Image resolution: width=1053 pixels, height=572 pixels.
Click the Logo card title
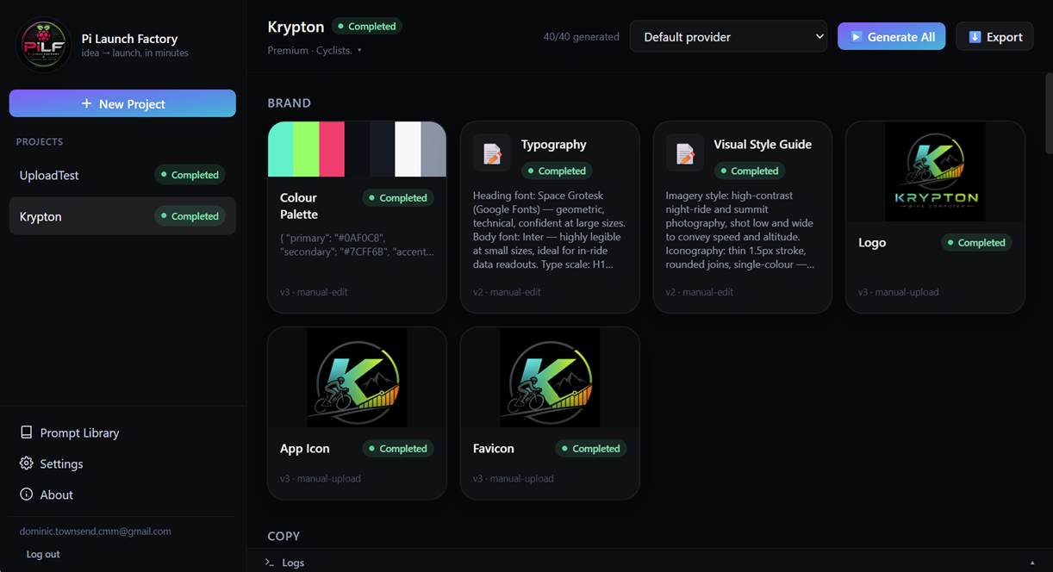[872, 243]
